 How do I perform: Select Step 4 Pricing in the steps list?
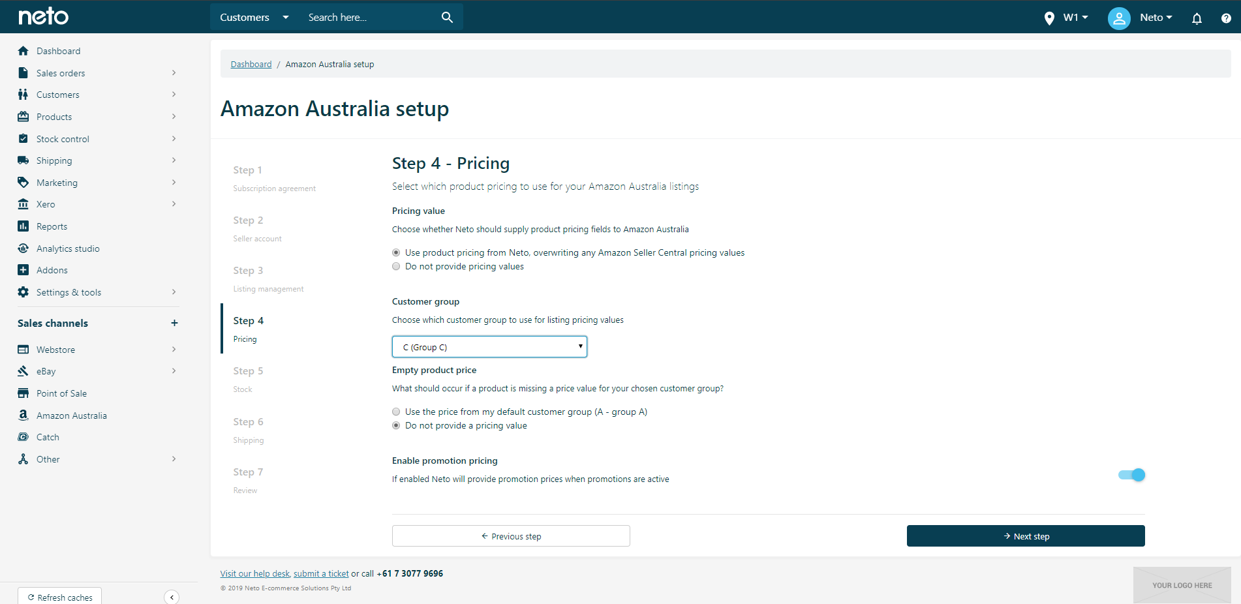point(249,329)
